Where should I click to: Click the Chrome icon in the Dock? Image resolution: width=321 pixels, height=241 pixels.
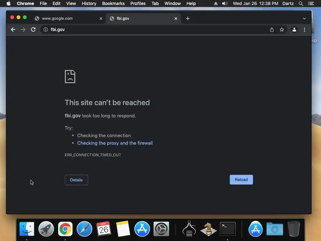coord(65,229)
